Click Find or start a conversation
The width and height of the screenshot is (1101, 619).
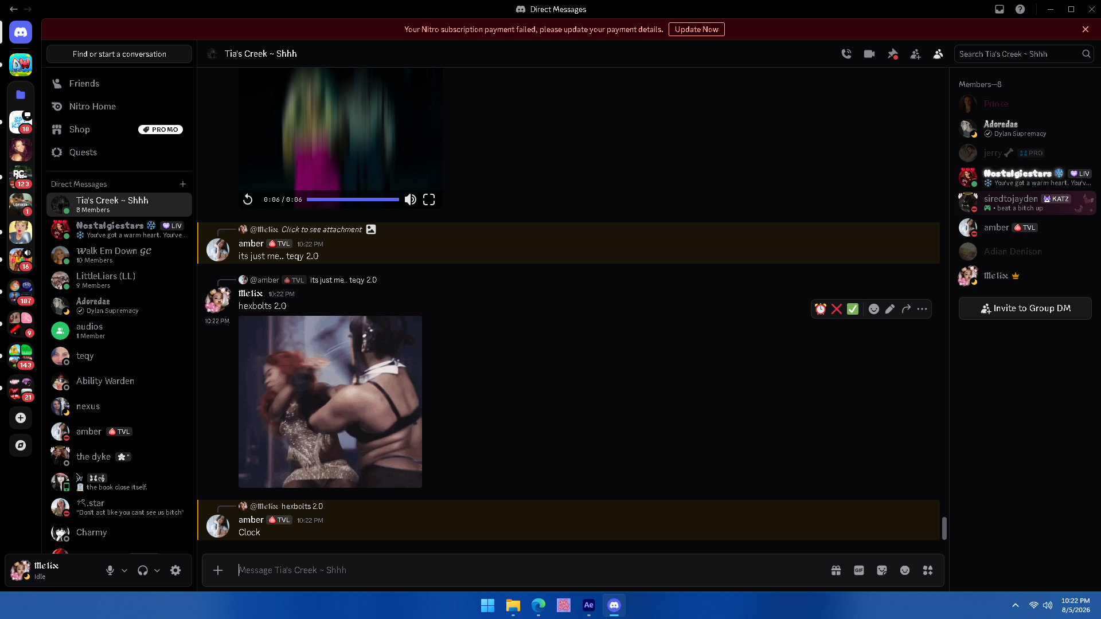119,54
